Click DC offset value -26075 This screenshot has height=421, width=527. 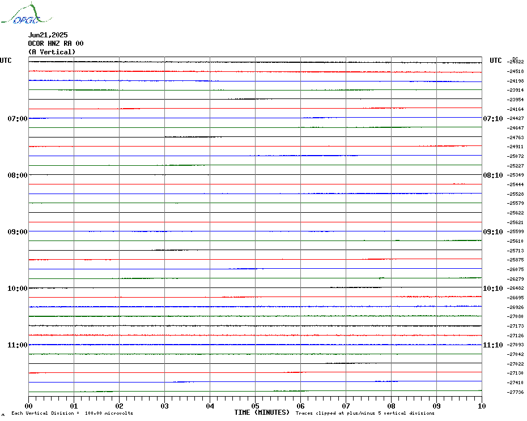pyautogui.click(x=516, y=269)
